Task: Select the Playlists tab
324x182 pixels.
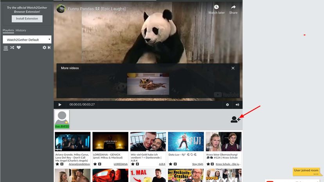Action: [x=8, y=30]
